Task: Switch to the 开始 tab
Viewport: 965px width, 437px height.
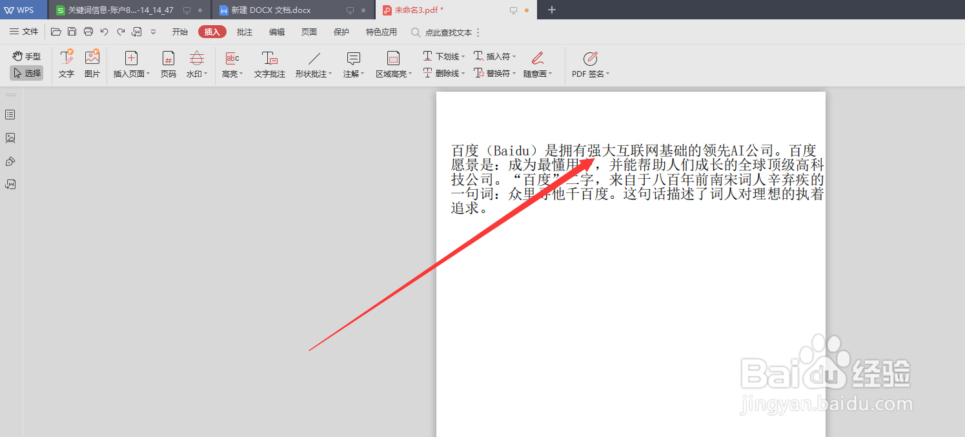Action: point(180,32)
